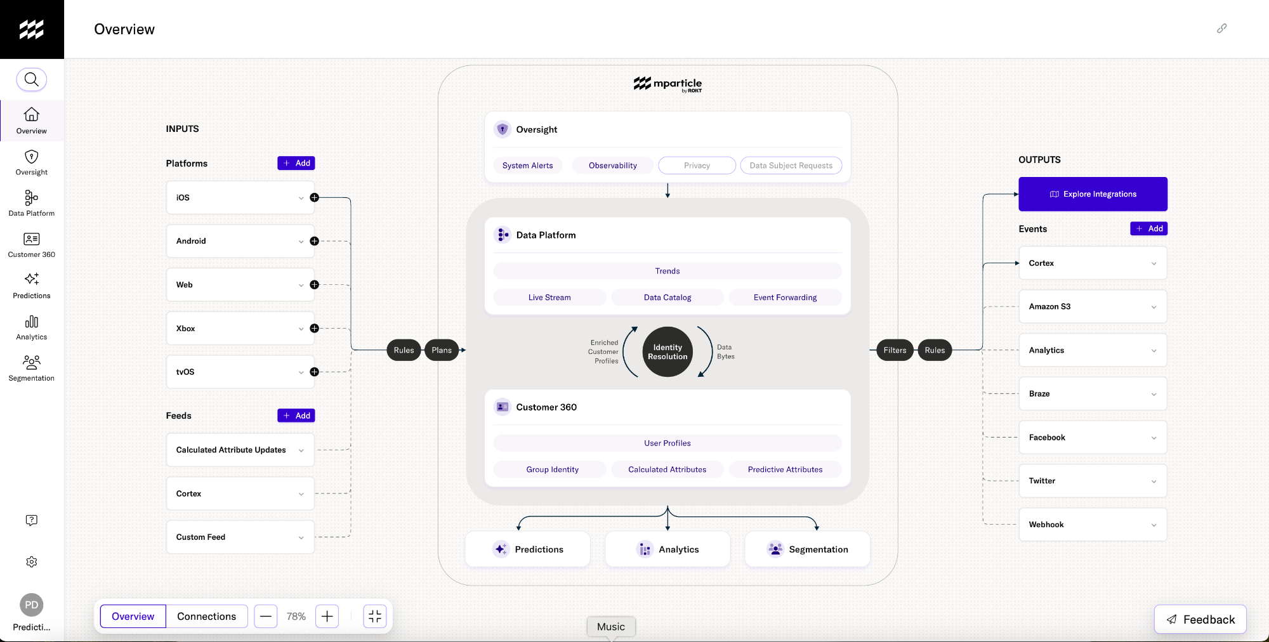
Task: Click the plus connector next to Xbox
Action: click(314, 329)
